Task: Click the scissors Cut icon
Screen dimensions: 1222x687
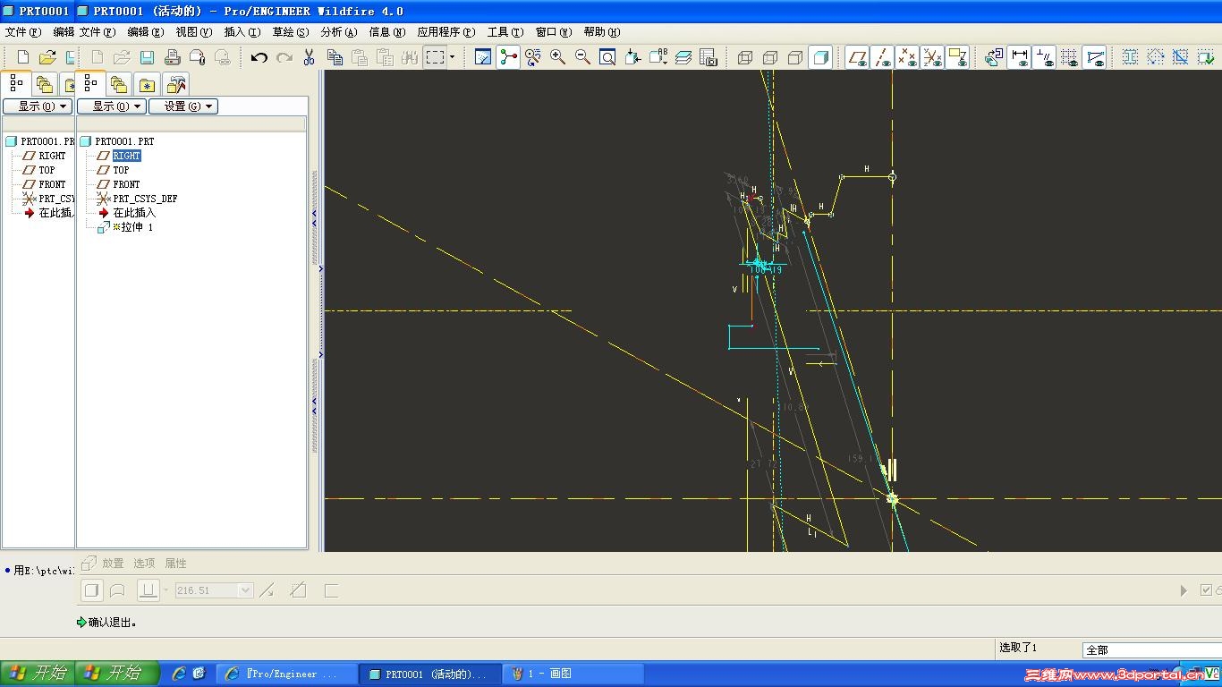Action: point(309,58)
